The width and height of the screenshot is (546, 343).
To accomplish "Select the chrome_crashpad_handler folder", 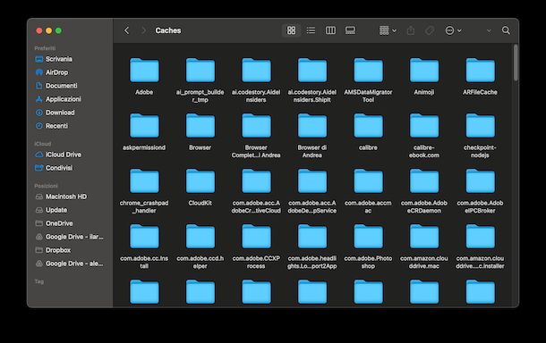I will click(x=144, y=181).
